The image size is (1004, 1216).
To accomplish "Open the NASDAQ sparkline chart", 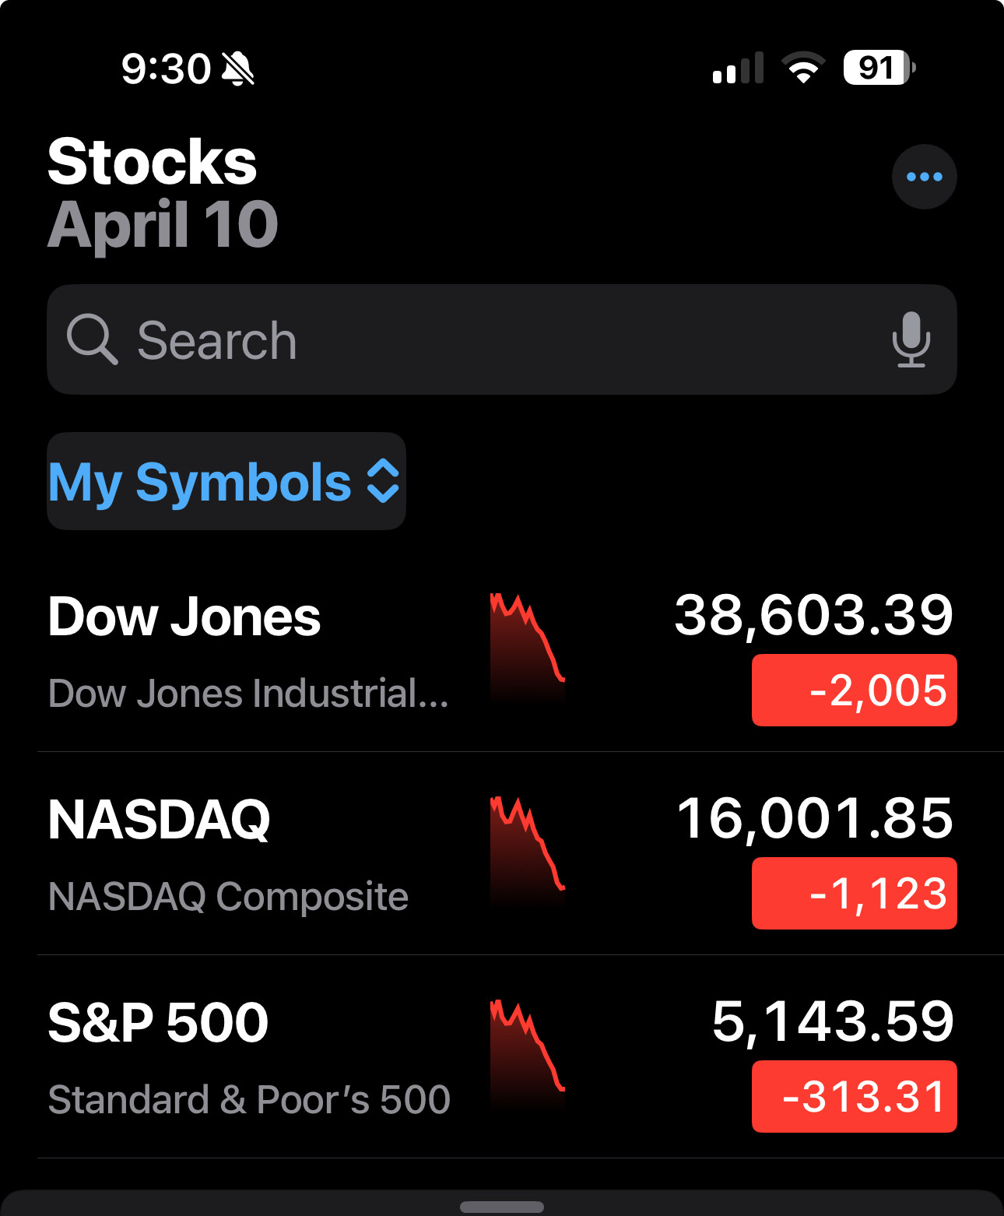I will tap(527, 852).
